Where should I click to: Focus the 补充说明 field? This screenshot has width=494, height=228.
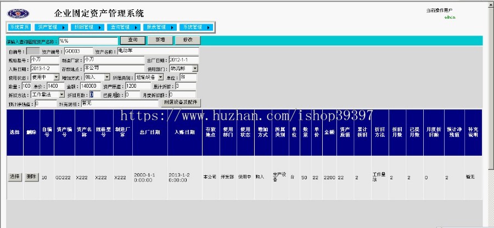coord(120,104)
